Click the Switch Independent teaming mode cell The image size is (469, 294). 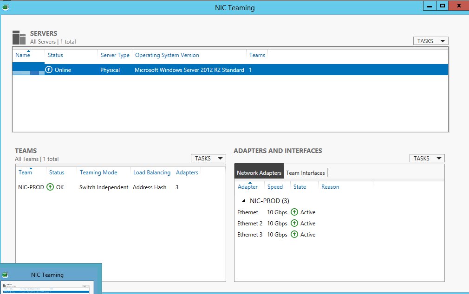click(104, 187)
